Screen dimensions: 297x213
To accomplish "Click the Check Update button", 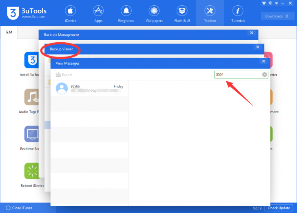I will point(279,208).
